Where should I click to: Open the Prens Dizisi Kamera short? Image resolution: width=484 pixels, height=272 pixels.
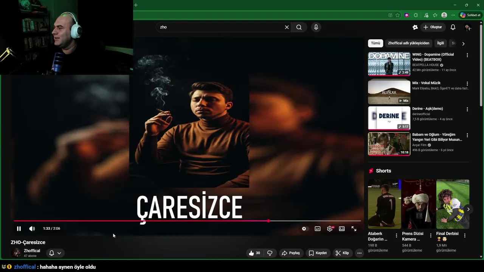(x=419, y=204)
